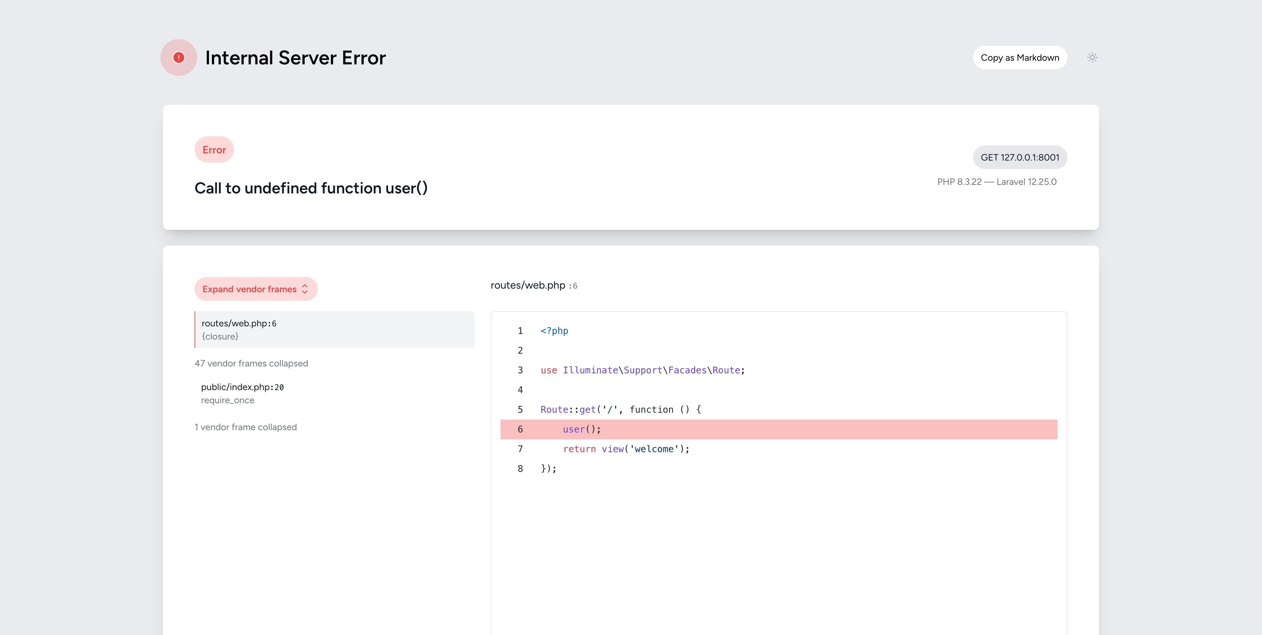
Task: Click the red Error label badge
Action: [214, 150]
